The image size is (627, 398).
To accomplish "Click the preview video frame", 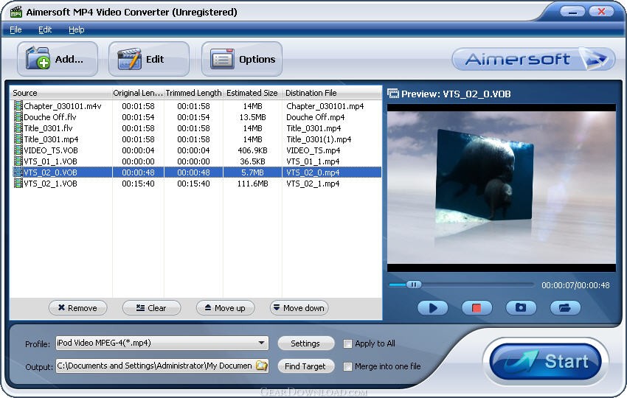I will click(502, 188).
